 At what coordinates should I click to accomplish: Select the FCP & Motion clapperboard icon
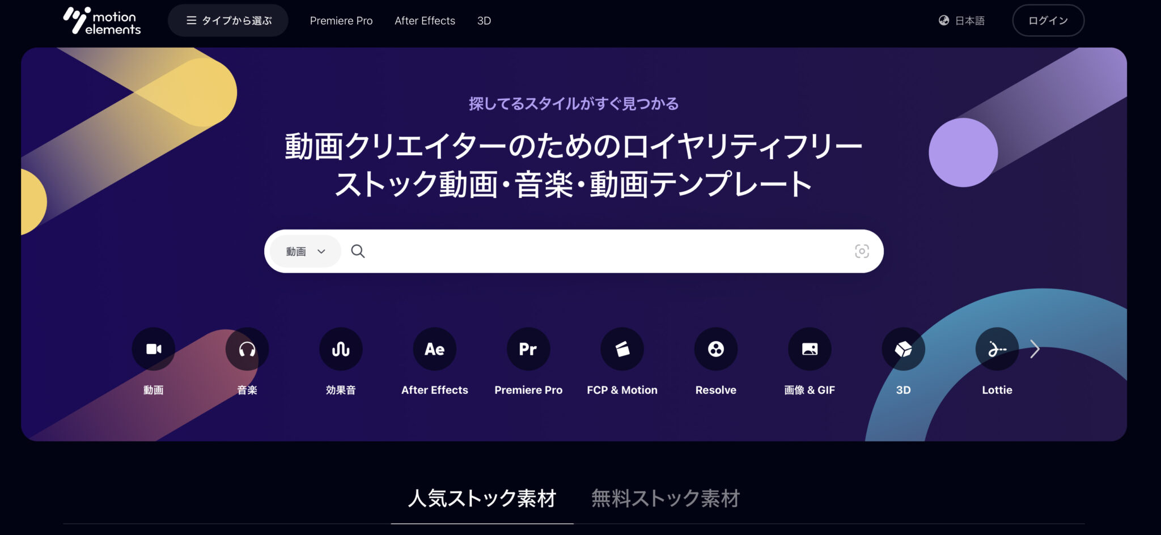tap(621, 349)
